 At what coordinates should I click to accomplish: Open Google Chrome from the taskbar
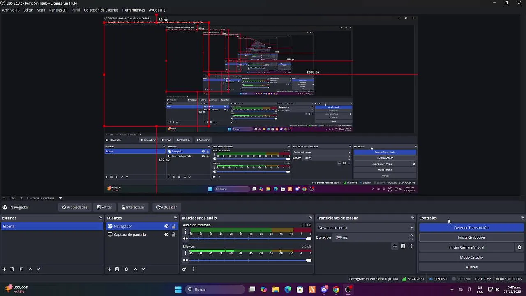click(336, 289)
